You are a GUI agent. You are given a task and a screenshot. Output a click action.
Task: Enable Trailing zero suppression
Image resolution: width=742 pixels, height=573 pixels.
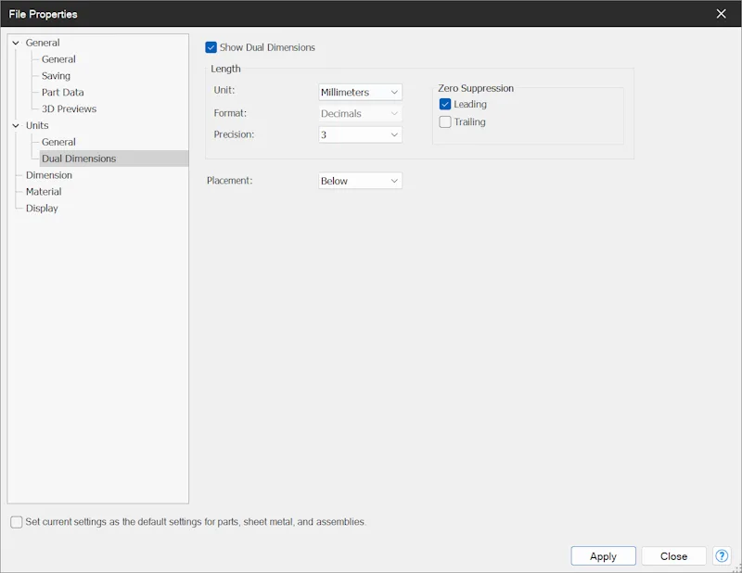coord(445,122)
